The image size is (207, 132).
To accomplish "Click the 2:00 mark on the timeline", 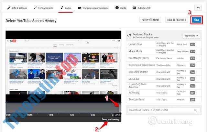I will (x=93, y=115).
